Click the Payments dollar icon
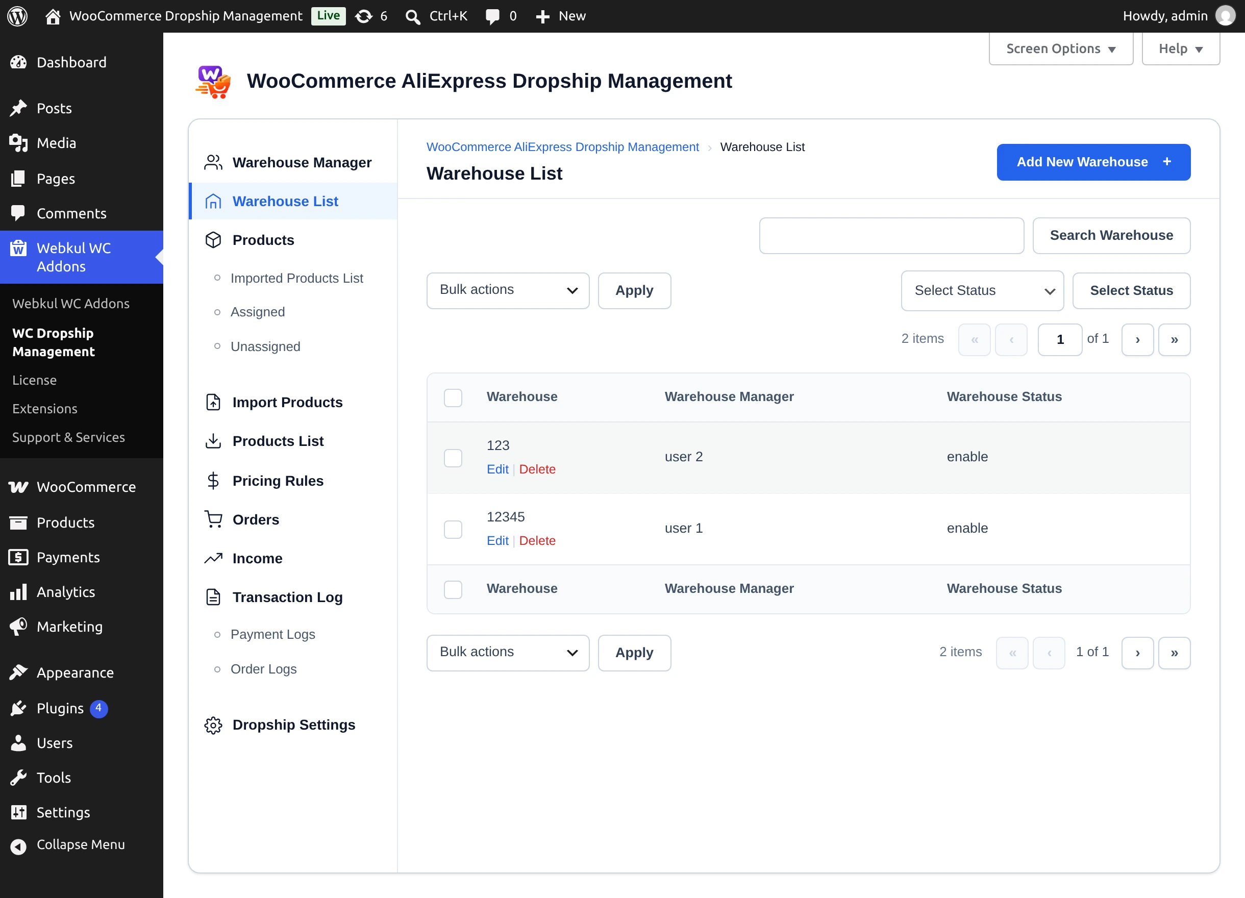This screenshot has width=1245, height=898. 18,557
